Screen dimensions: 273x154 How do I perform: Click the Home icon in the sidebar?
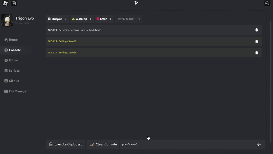pos(6,40)
